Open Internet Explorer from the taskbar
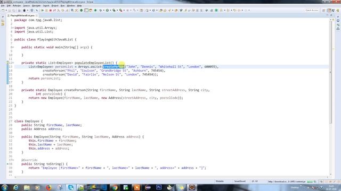Viewport: 341px width, 191px height. pyautogui.click(x=15, y=187)
